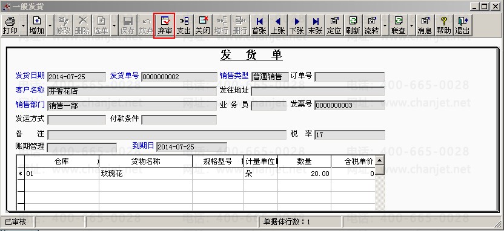Click the 放弃 discard icon
The height and width of the screenshot is (231, 504).
click(146, 25)
